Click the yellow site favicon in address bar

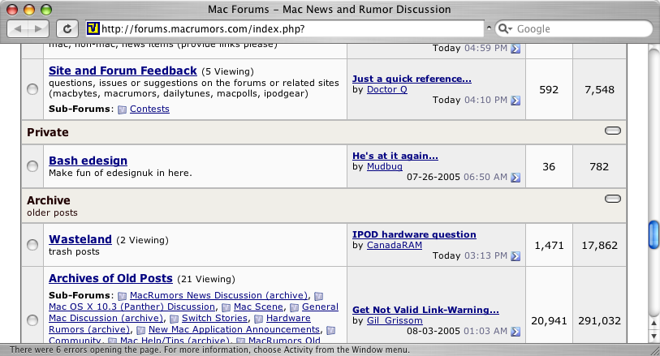tap(93, 28)
